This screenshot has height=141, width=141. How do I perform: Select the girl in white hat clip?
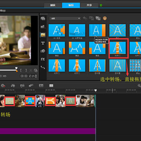pyautogui.click(x=40, y=101)
